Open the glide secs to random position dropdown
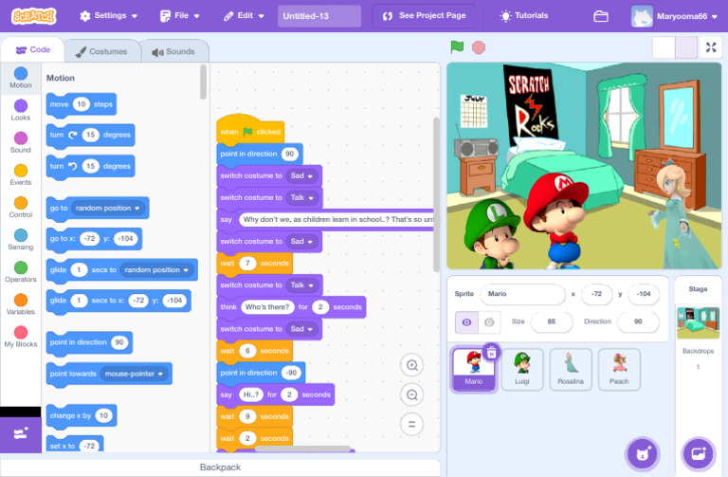Viewport: 728px width, 477px height. click(x=156, y=270)
